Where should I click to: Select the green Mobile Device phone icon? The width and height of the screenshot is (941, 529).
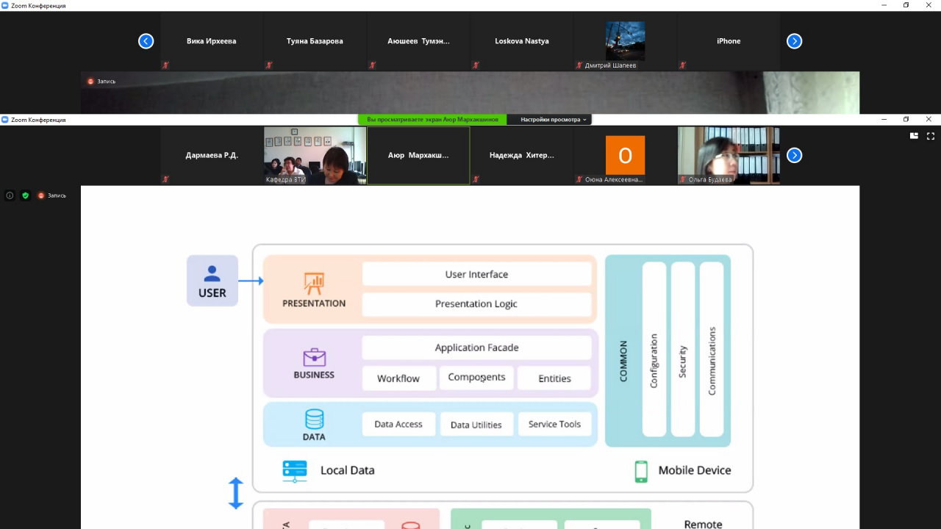pos(641,471)
